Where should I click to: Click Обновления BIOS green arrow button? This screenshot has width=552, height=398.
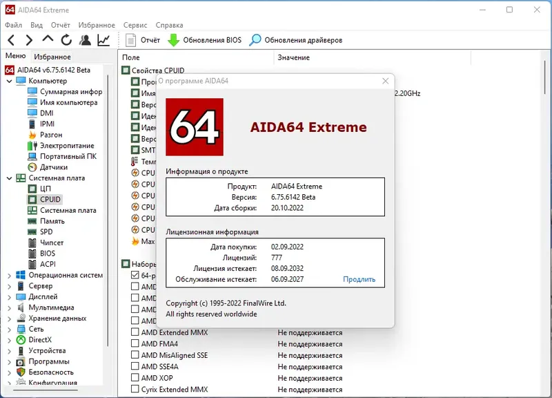[204, 40]
